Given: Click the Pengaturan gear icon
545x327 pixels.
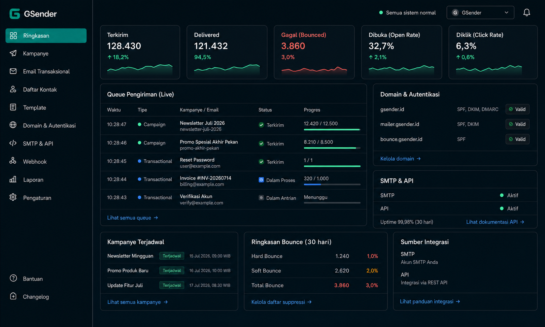Looking at the screenshot, I should point(13,197).
